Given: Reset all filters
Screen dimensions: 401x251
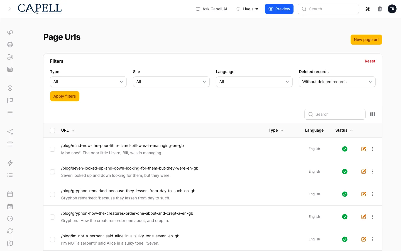Looking at the screenshot, I should (370, 61).
